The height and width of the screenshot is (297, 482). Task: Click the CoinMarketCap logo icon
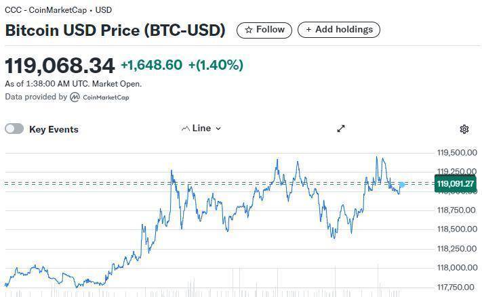[75, 97]
